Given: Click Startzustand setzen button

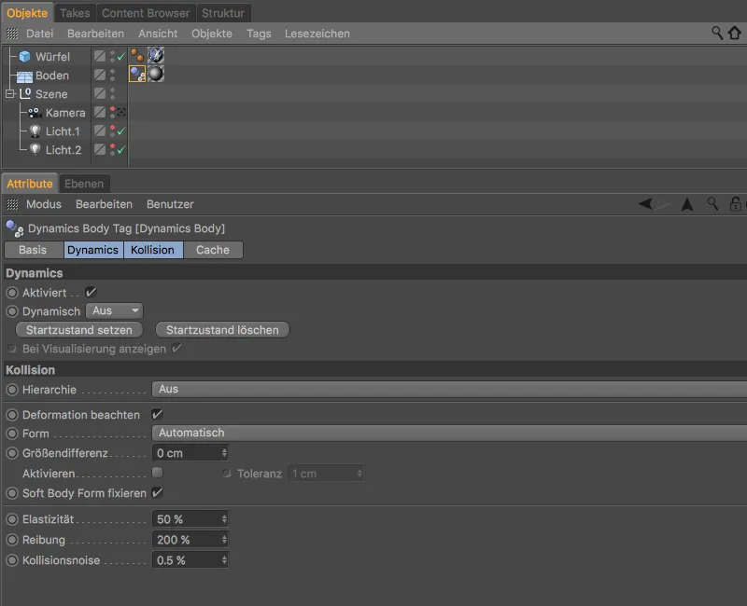Looking at the screenshot, I should pos(79,330).
